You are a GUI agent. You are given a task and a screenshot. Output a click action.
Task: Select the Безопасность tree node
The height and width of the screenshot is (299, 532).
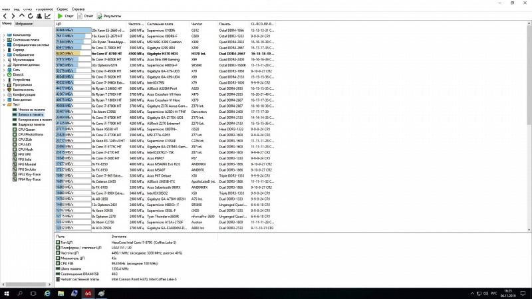coord(23,90)
